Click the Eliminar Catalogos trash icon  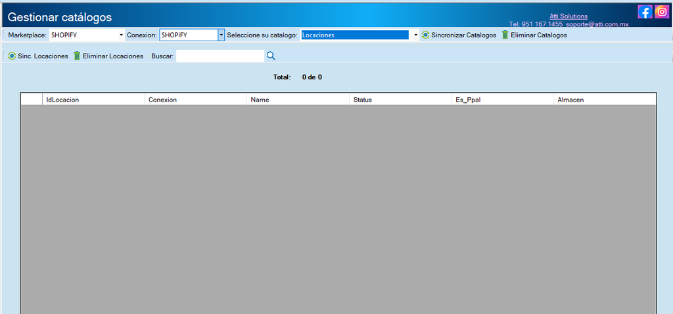[x=505, y=35]
